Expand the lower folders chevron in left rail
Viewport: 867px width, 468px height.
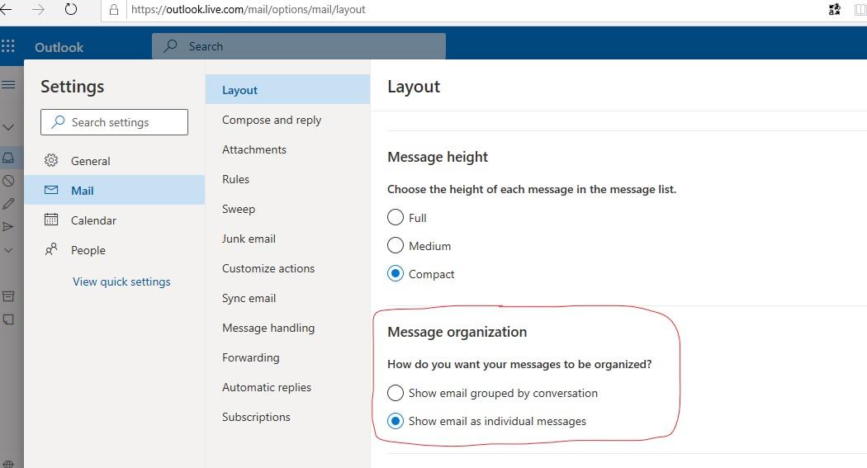pyautogui.click(x=8, y=250)
